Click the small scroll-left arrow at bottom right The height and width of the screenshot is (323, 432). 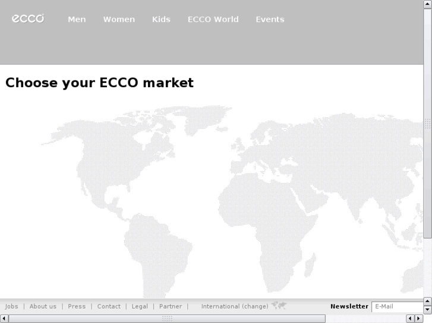click(410, 318)
